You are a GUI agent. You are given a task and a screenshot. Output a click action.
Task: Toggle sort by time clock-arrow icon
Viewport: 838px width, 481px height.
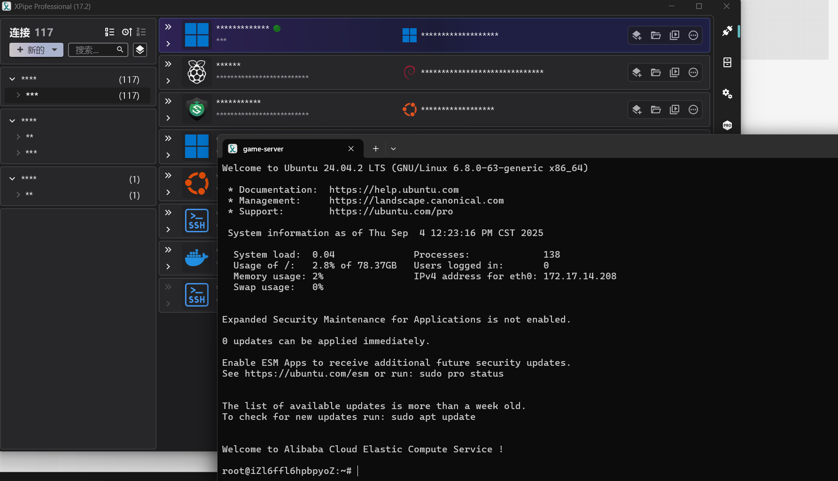tap(127, 32)
